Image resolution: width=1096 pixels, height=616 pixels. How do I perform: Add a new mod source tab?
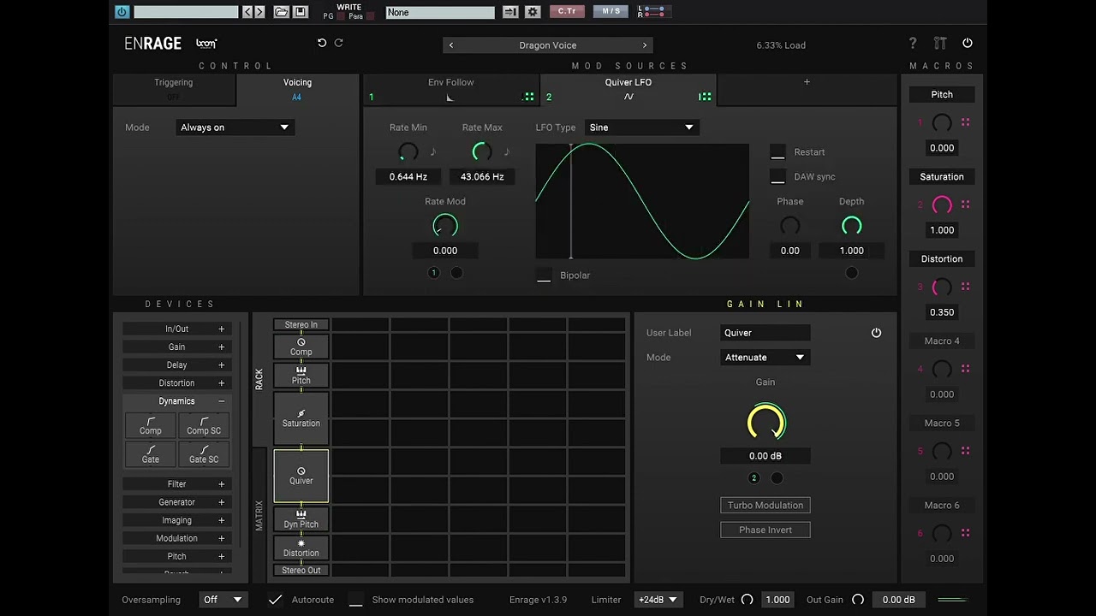tap(807, 82)
